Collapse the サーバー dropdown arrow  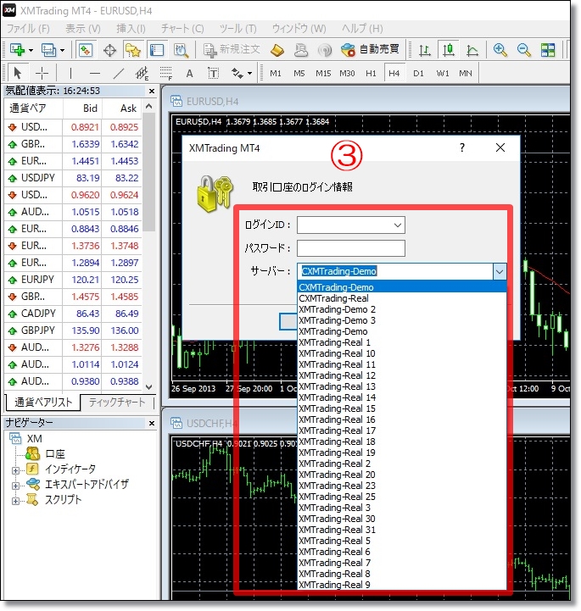(500, 271)
